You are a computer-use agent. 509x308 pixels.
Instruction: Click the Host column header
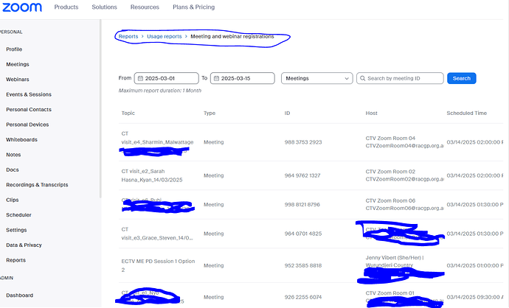(371, 113)
